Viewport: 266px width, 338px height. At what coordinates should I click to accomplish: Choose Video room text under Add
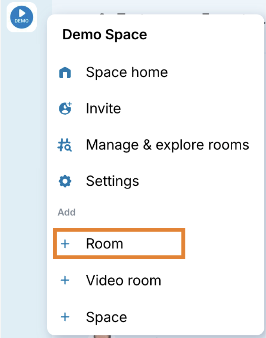click(x=123, y=280)
